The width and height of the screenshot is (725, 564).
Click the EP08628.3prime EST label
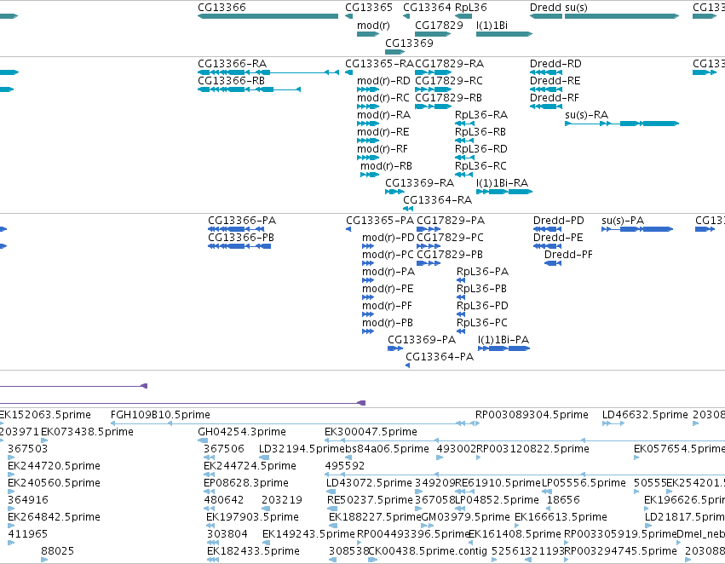click(246, 483)
